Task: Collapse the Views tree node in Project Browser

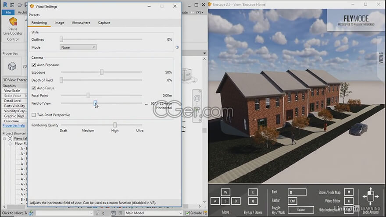Action: click(4, 139)
